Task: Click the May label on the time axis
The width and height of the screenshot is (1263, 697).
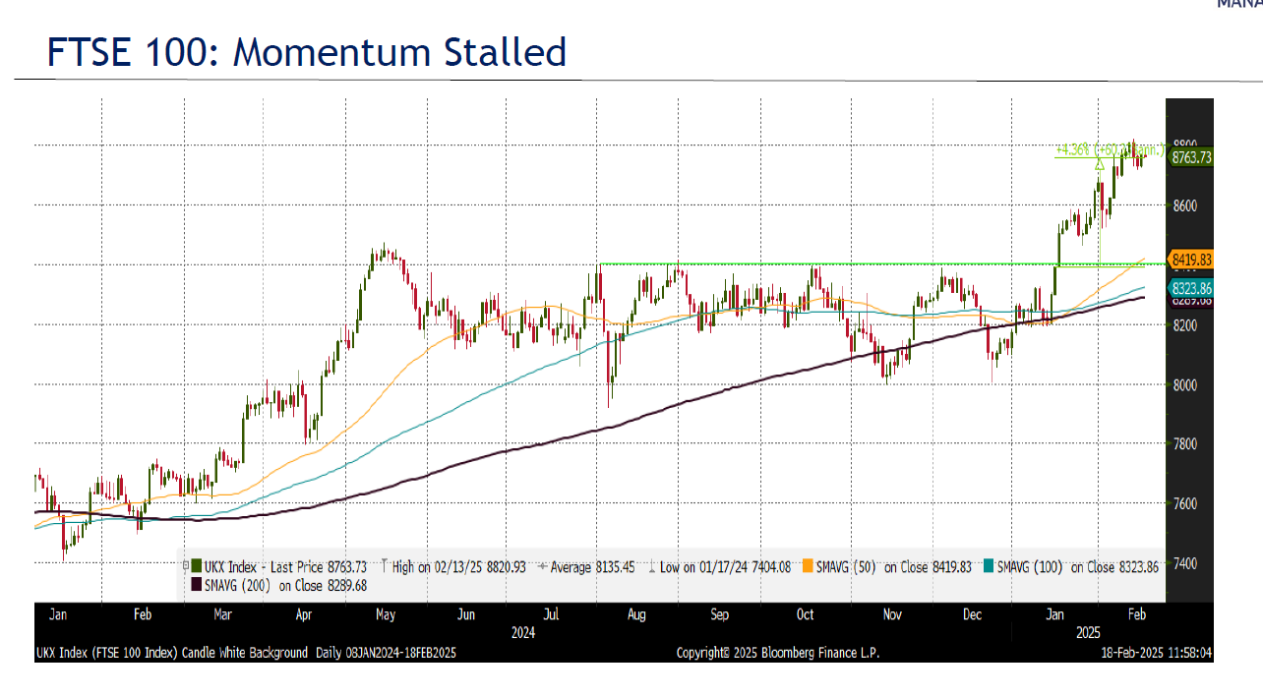Action: (386, 614)
